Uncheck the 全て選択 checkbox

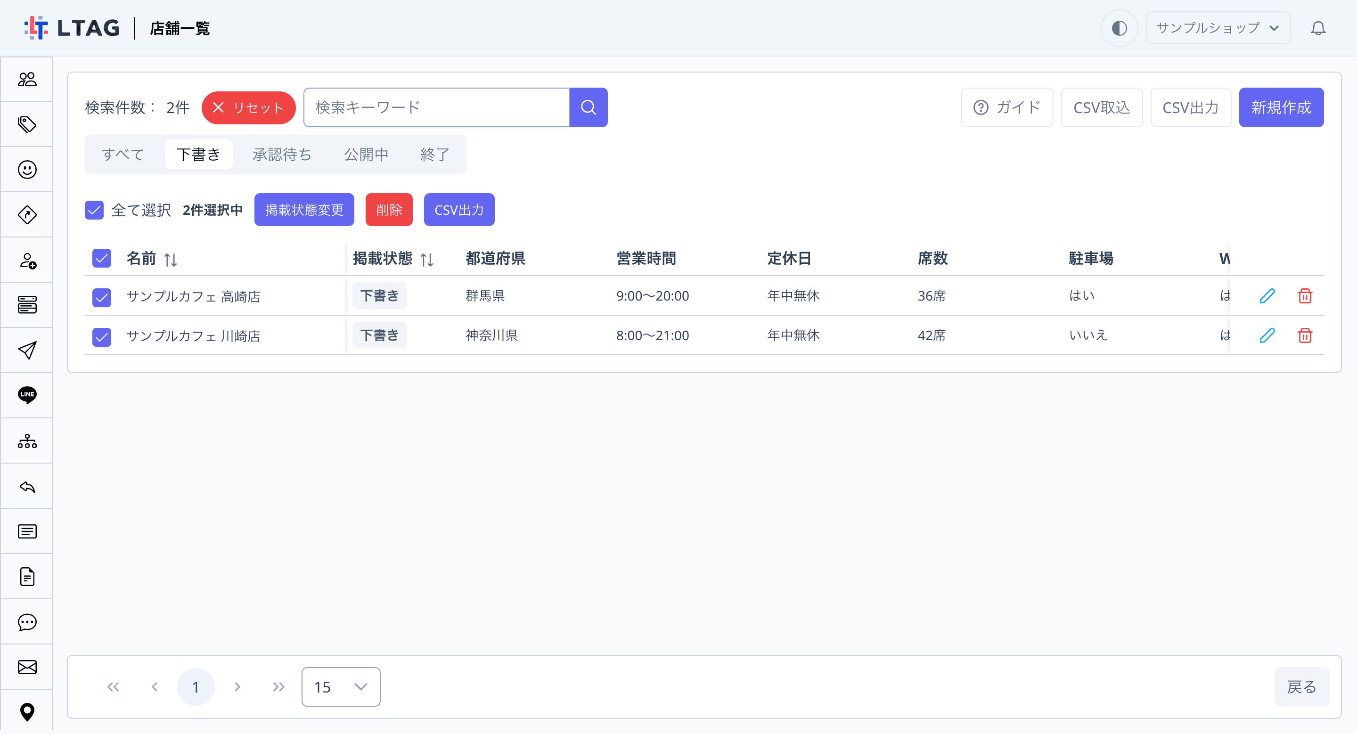coord(94,210)
